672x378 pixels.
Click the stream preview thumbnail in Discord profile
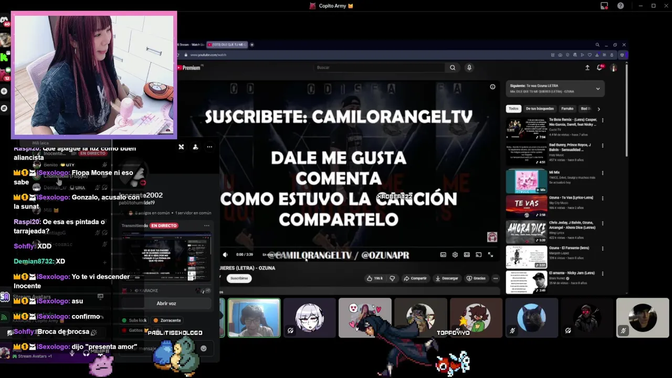166,257
